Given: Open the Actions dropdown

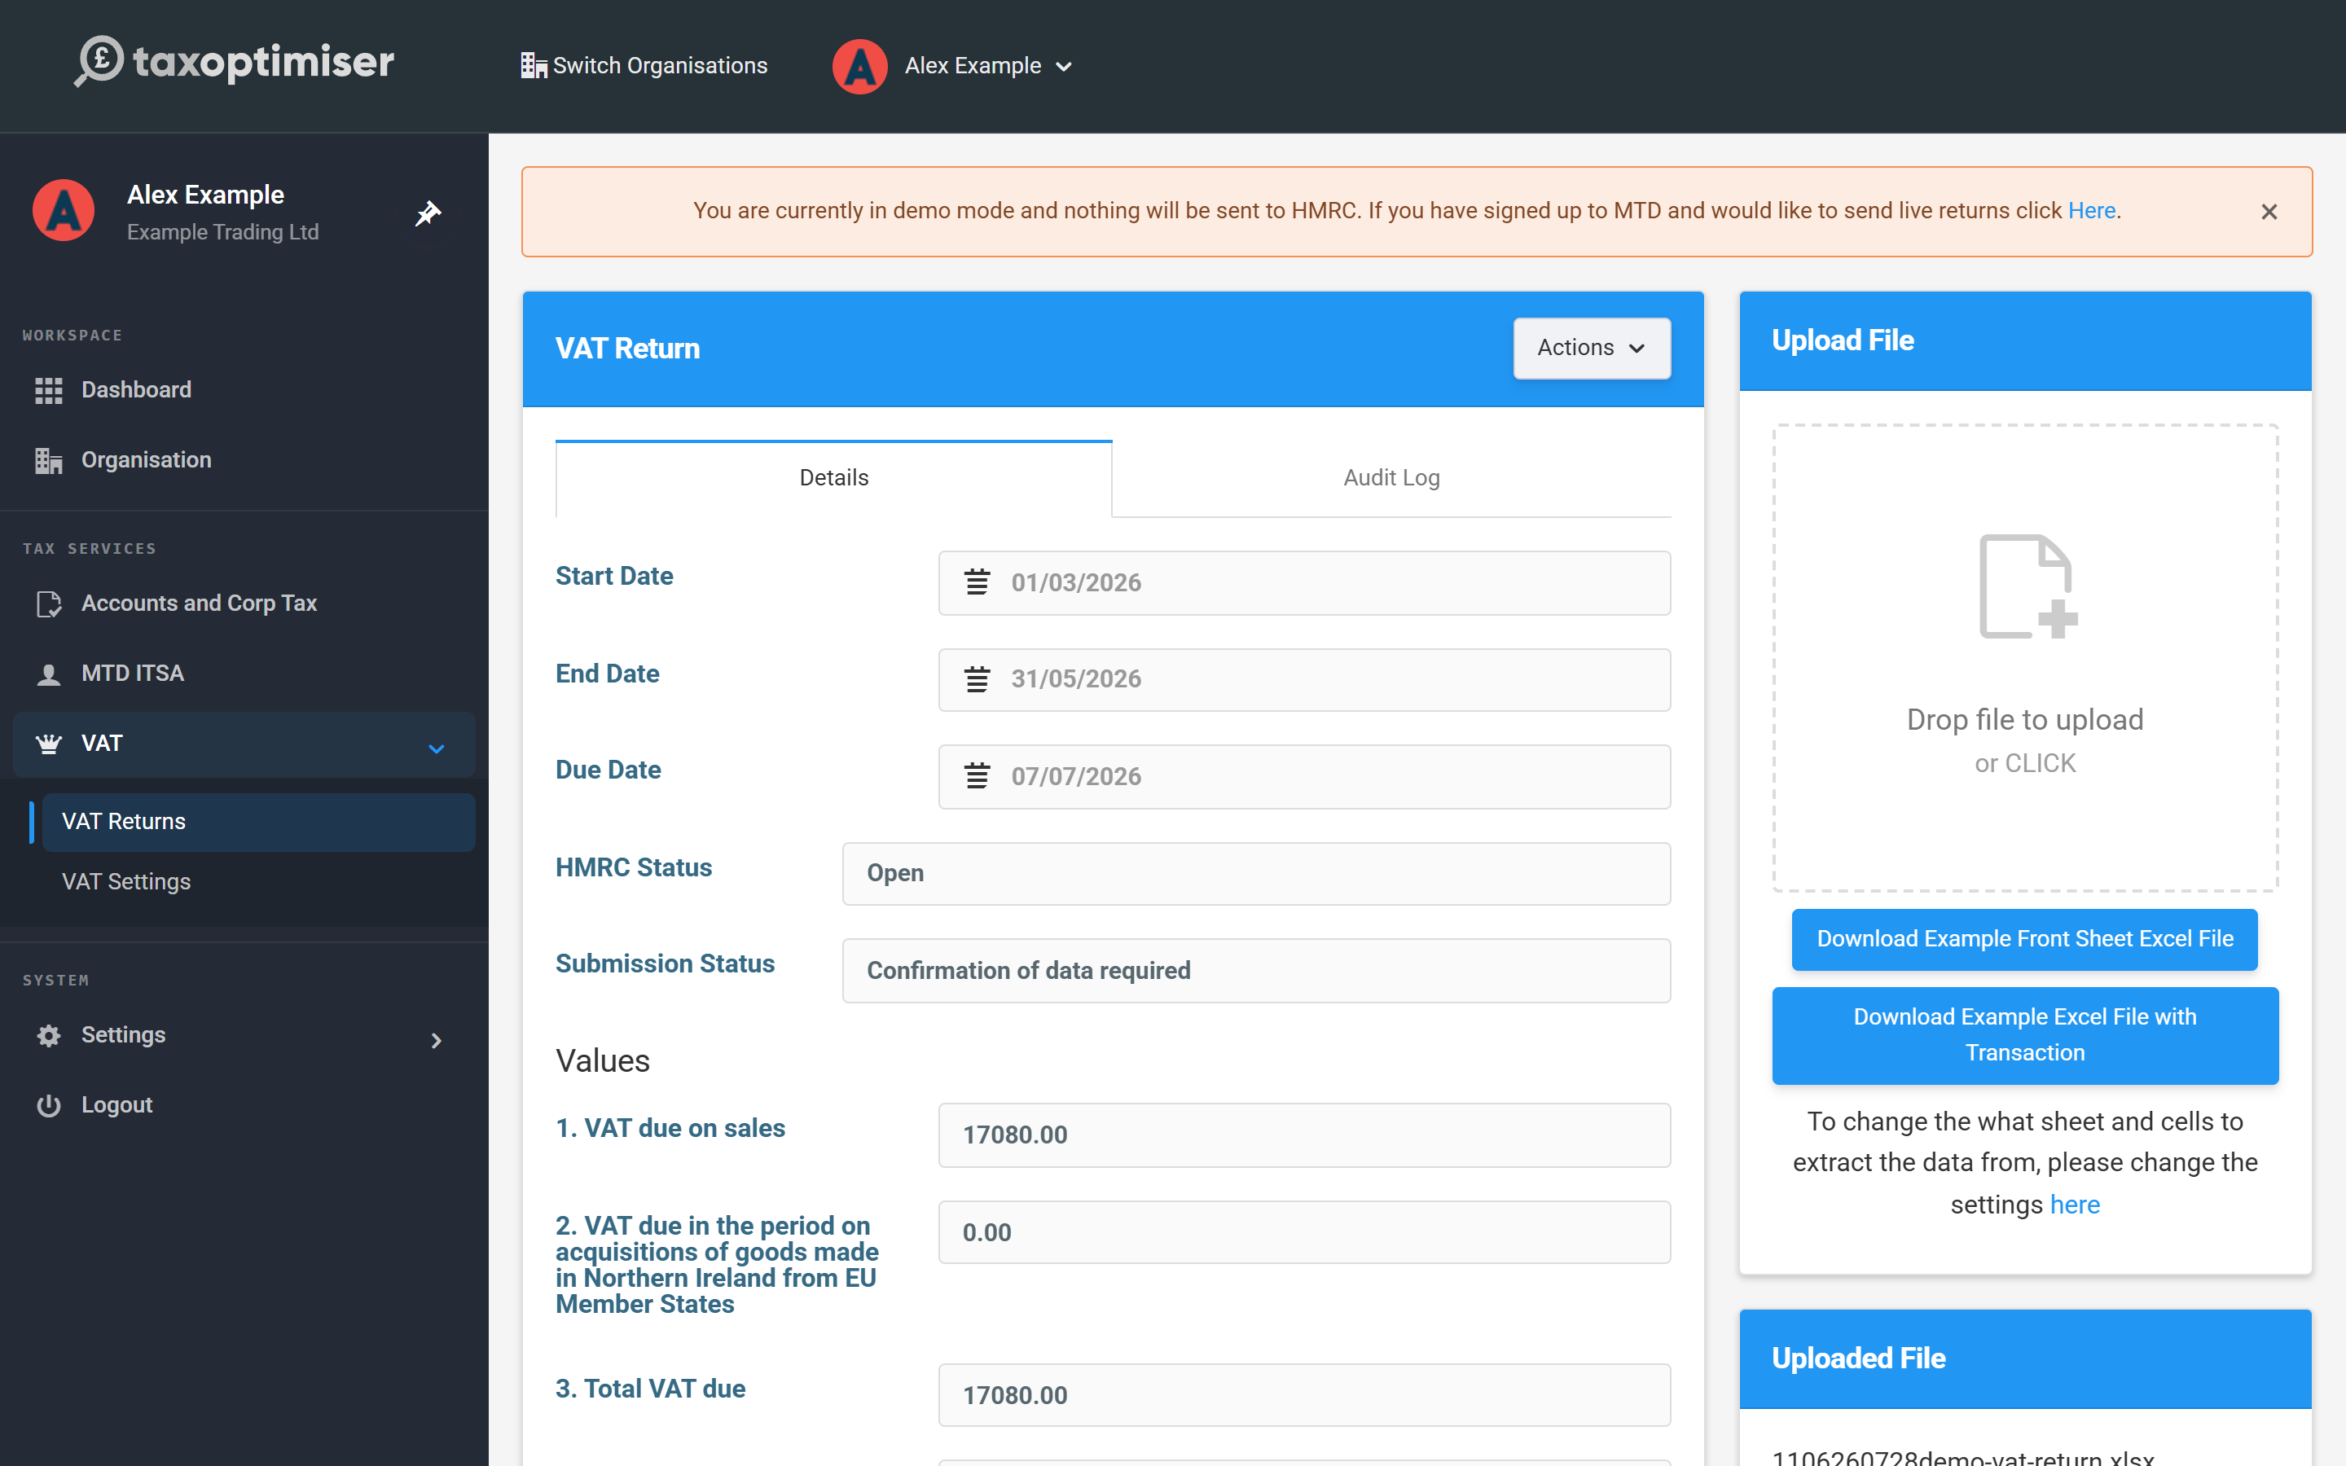Looking at the screenshot, I should click(x=1592, y=348).
